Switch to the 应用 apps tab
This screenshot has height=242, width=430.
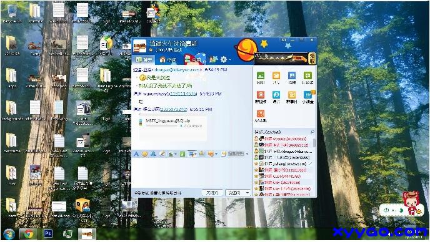pyautogui.click(x=193, y=59)
